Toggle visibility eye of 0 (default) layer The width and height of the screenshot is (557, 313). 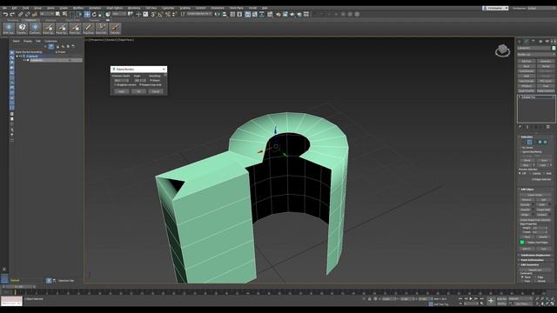(x=21, y=56)
